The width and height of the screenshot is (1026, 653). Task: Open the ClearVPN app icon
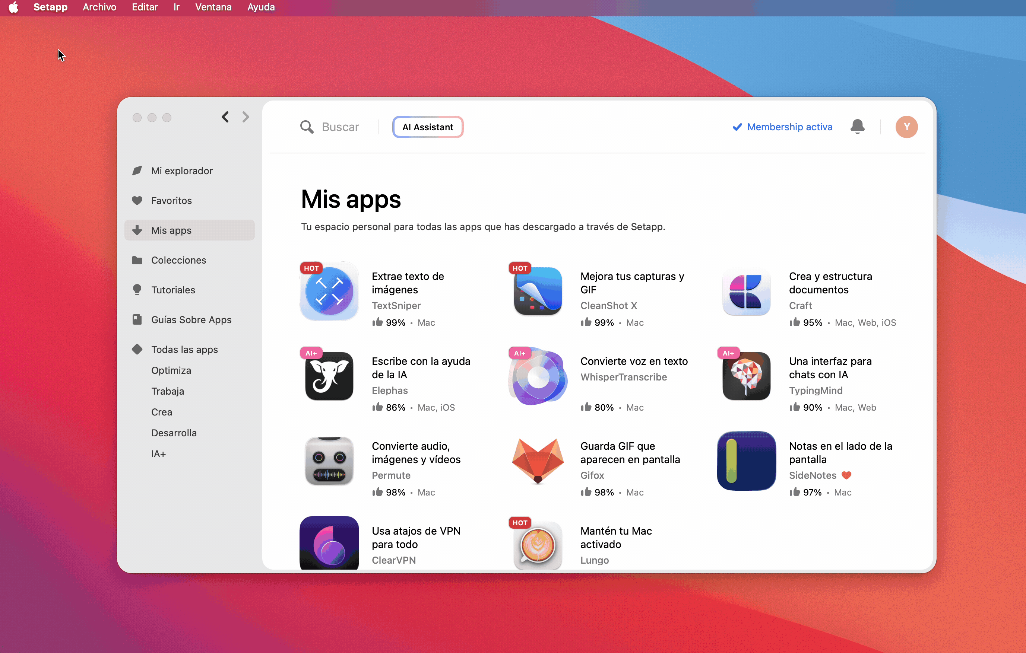point(329,543)
